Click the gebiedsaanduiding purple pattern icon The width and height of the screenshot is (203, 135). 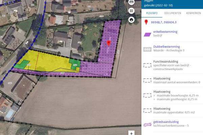[x=147, y=125]
